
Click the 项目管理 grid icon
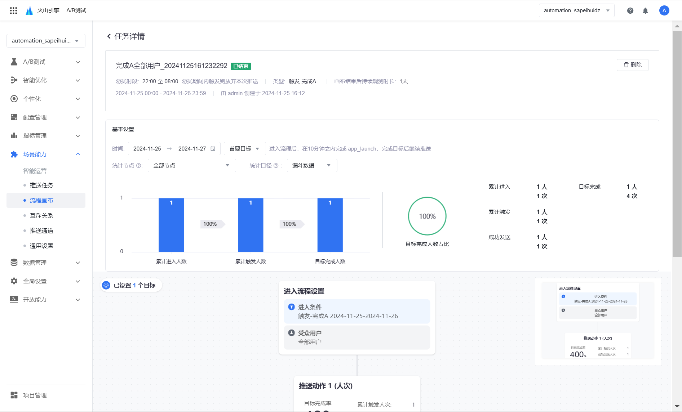point(14,395)
